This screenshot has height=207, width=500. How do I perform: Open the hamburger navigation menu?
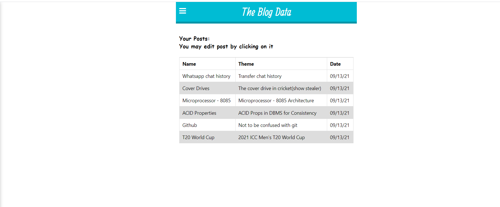point(183,11)
